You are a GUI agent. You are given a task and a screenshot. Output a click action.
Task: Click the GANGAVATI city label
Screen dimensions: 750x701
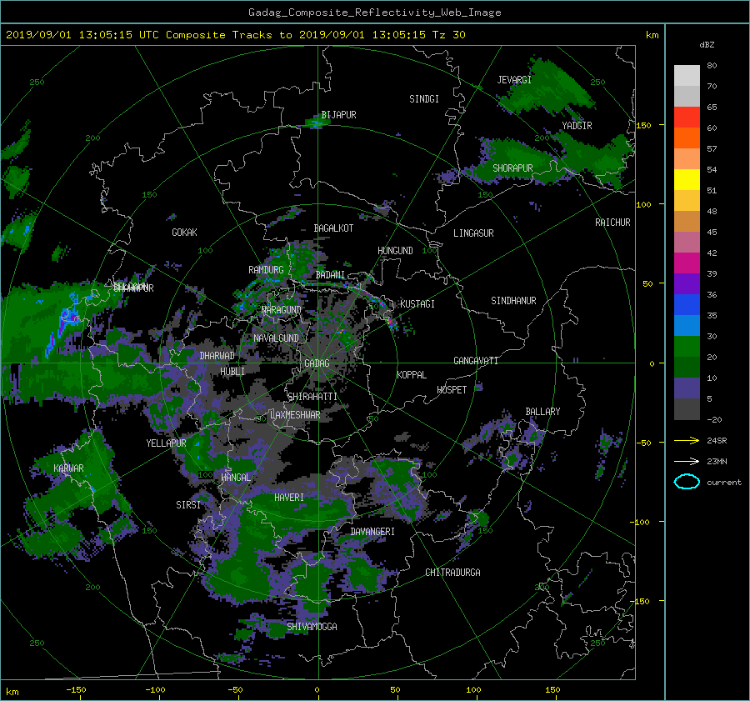point(476,361)
